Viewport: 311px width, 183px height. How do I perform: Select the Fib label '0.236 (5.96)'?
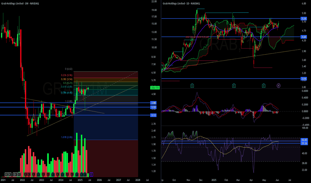pos(67,75)
